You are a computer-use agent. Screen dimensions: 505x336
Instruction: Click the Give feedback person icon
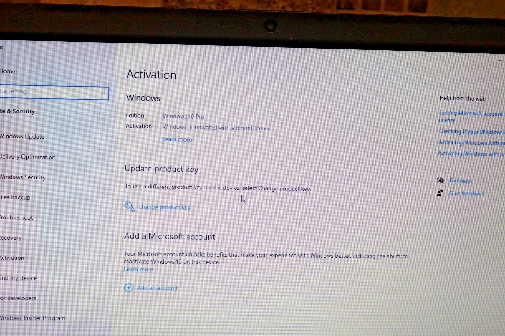pyautogui.click(x=440, y=193)
